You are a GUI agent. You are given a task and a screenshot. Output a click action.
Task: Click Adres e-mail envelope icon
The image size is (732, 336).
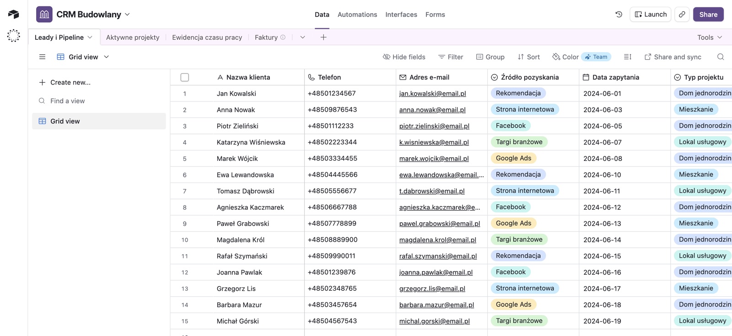click(x=403, y=77)
